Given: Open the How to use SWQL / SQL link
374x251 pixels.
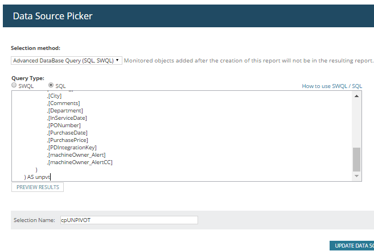Looking at the screenshot, I should [x=332, y=86].
